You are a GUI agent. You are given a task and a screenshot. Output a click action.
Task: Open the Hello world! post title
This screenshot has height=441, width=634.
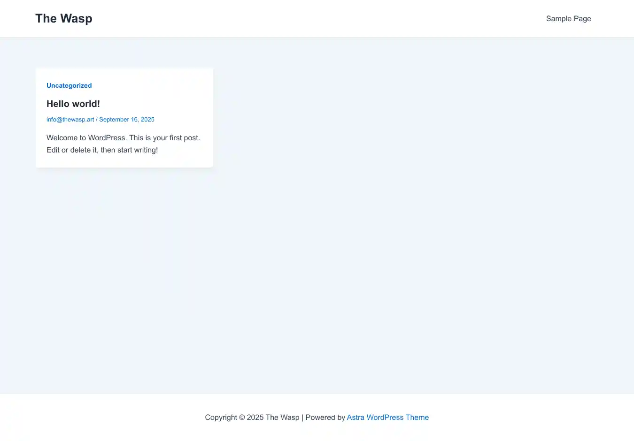(73, 104)
